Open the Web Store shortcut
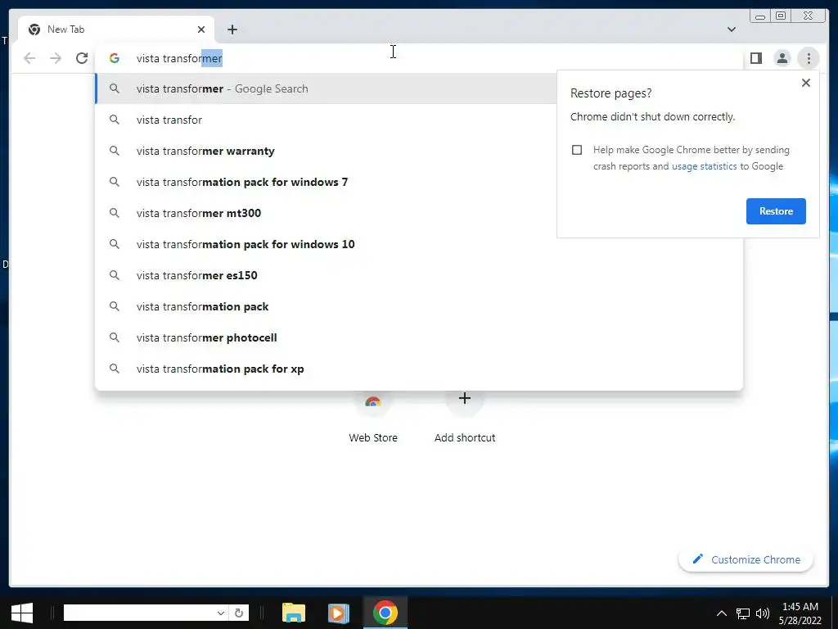 tap(373, 417)
